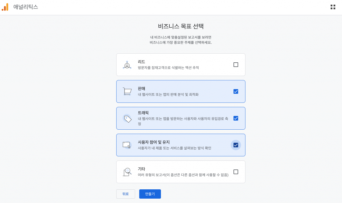Open the Google apps grid icon
This screenshot has width=342, height=203.
coord(333,6)
